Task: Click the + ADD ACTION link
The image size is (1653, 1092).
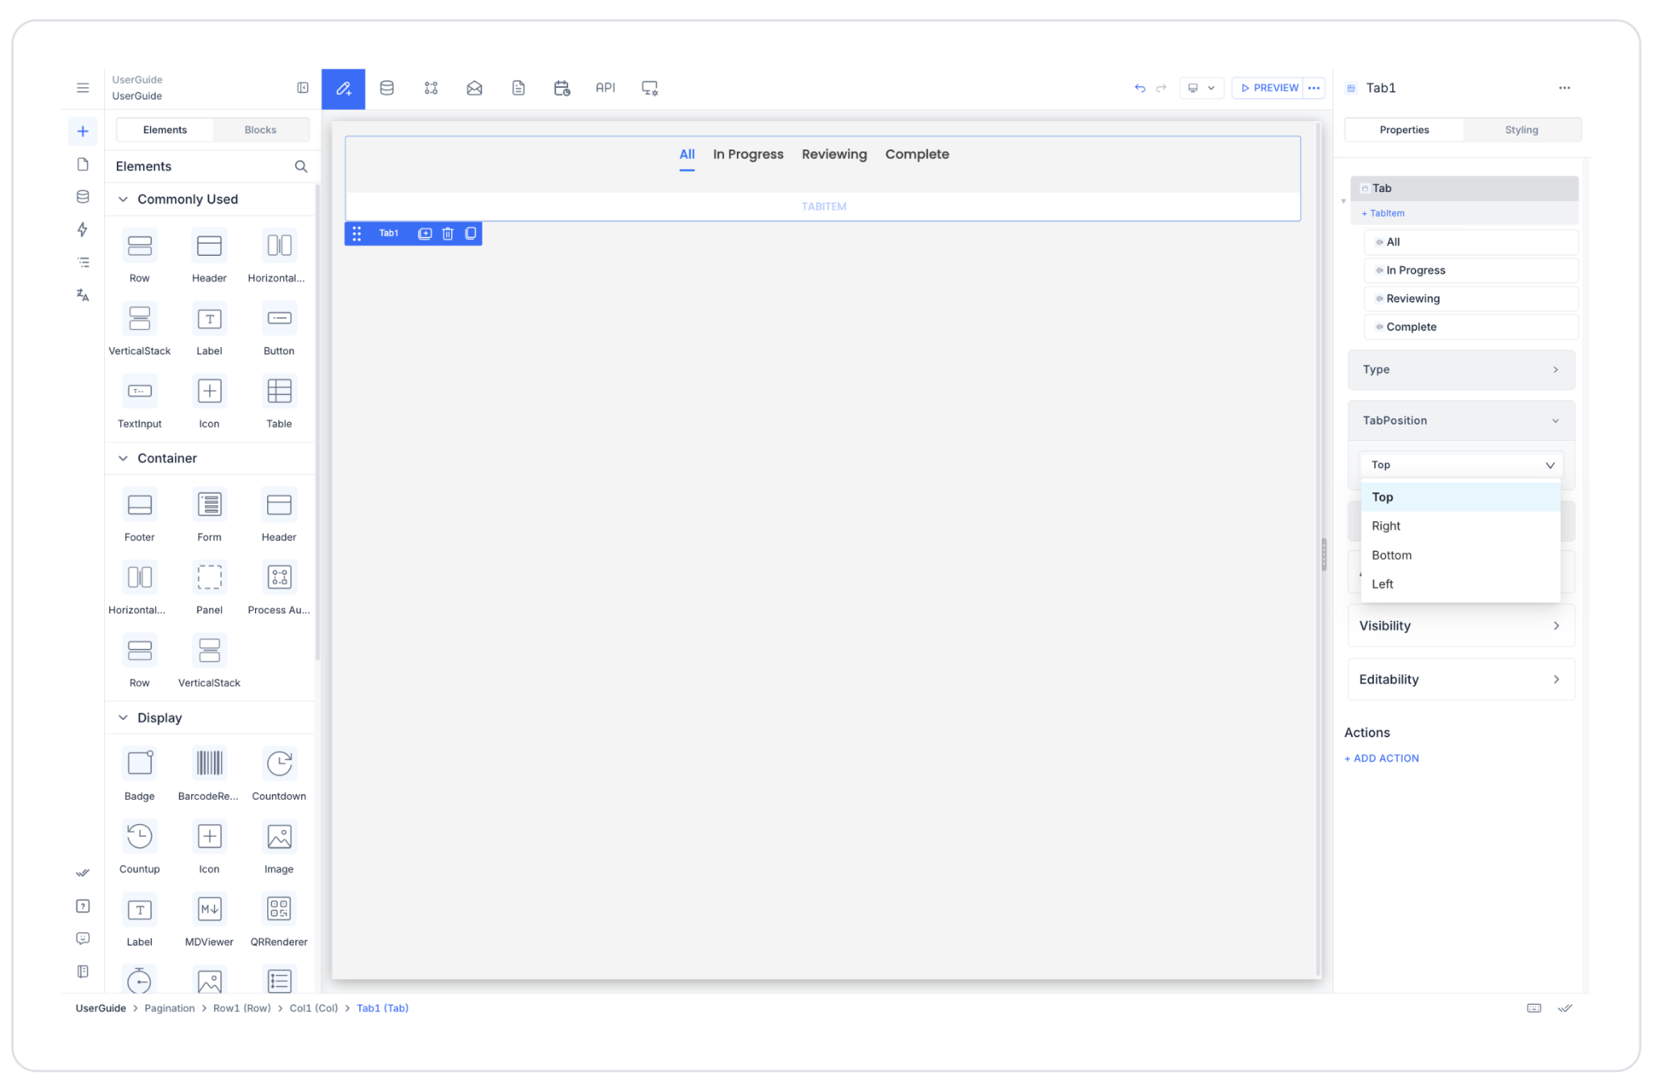Action: click(x=1382, y=758)
